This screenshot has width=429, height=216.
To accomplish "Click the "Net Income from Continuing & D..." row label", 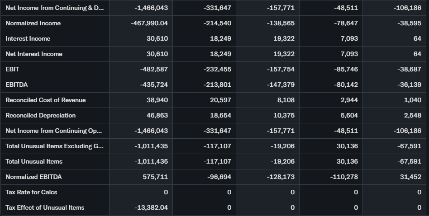I will click(x=53, y=8).
